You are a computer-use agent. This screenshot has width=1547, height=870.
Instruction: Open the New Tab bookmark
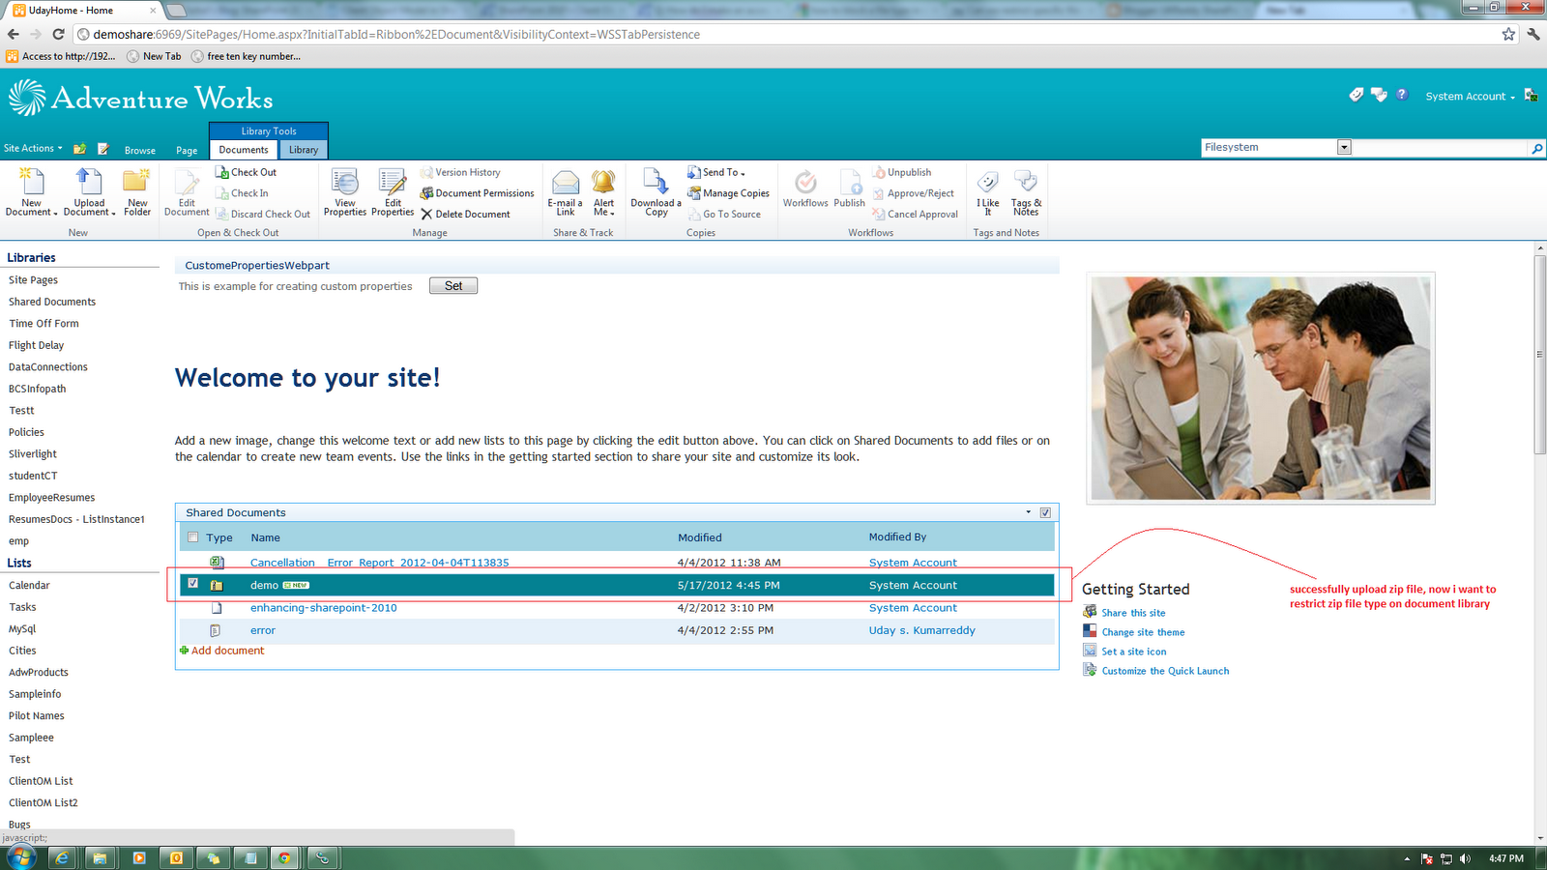click(154, 56)
